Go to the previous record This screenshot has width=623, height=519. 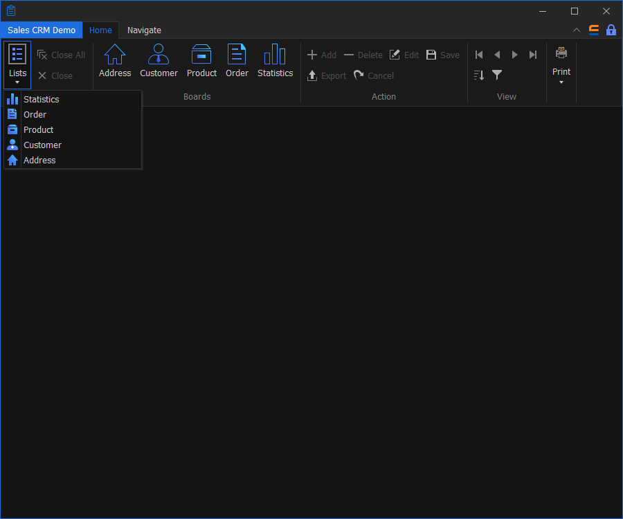click(497, 55)
